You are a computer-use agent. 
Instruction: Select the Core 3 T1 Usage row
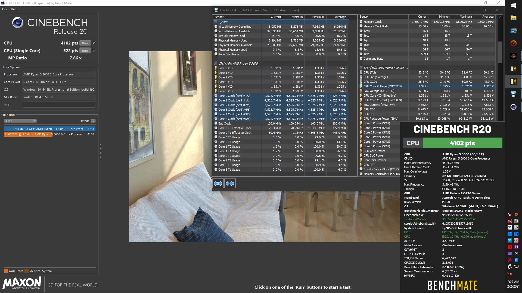pyautogui.click(x=280, y=170)
